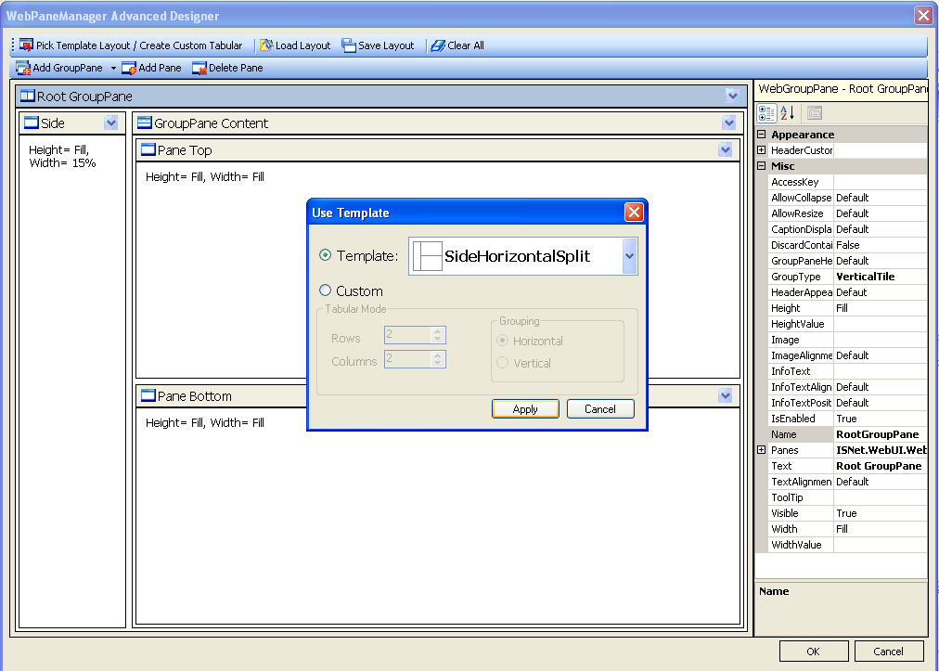Viewport: 939px width, 671px height.
Task: Click Apply in Use Template dialog
Action: [x=525, y=409]
